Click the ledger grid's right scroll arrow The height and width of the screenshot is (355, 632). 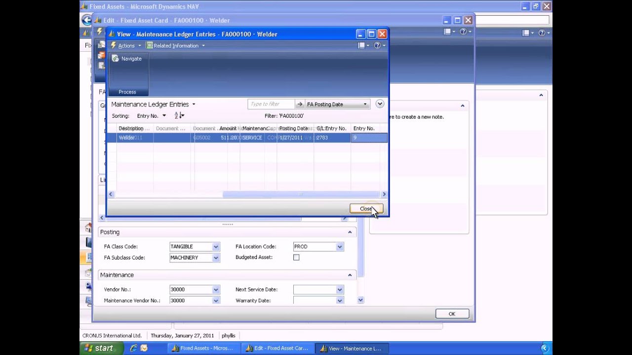click(x=384, y=194)
